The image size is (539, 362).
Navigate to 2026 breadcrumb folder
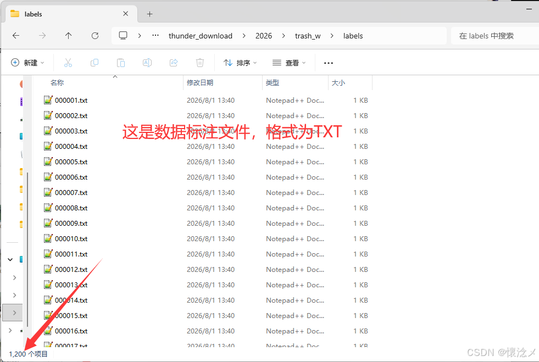(264, 36)
